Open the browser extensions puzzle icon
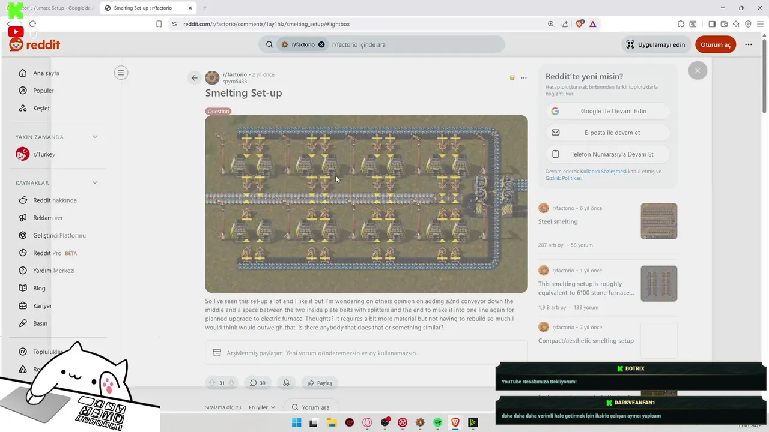769x432 pixels. pos(681,24)
